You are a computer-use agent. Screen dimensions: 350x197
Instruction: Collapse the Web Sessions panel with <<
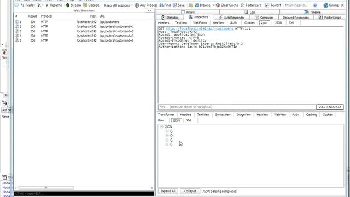[149, 11]
